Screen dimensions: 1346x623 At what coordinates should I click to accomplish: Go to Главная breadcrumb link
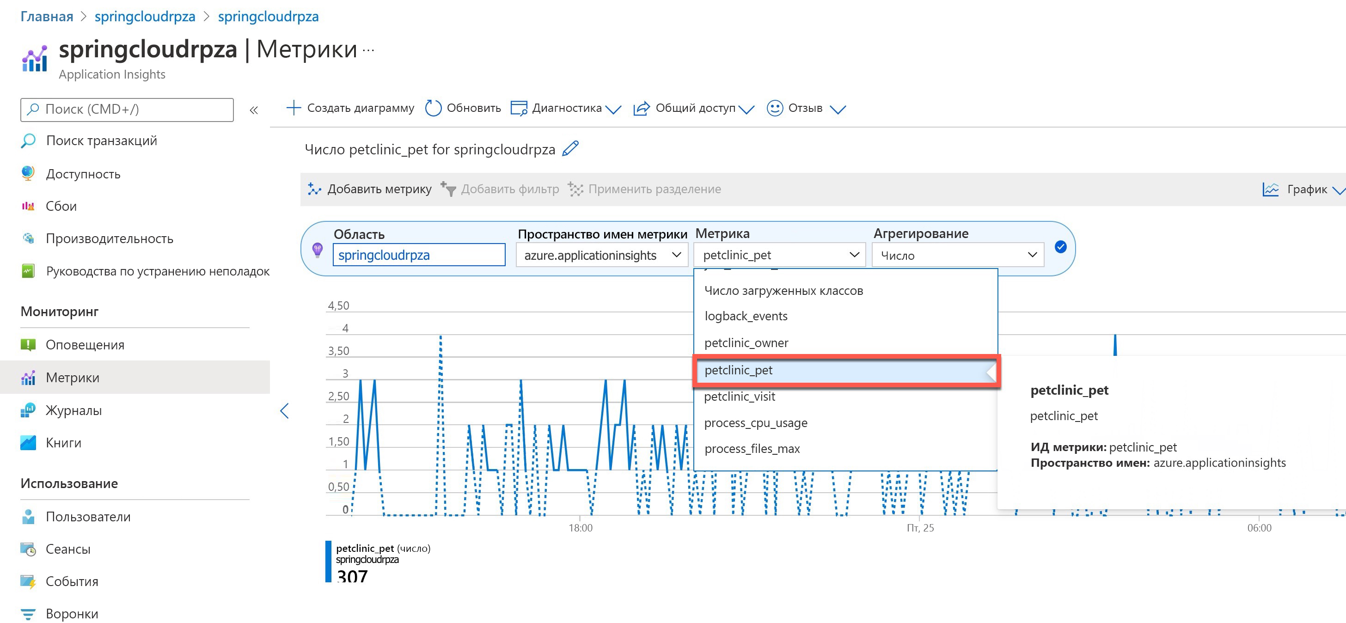(x=47, y=16)
